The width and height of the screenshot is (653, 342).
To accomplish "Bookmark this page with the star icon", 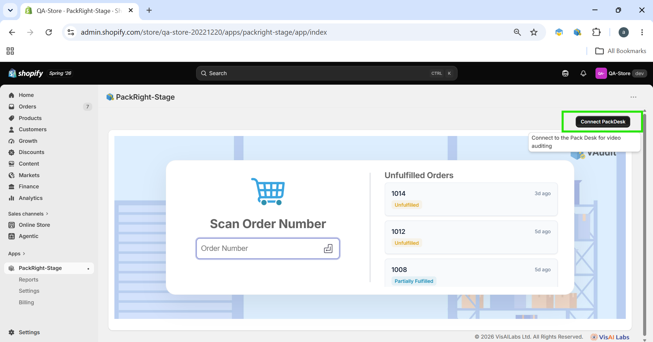I will click(x=534, y=32).
